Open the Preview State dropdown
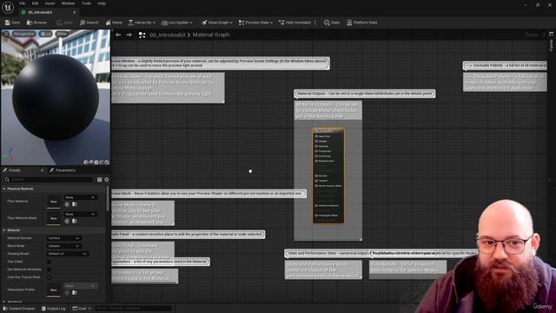This screenshot has height=313, width=556. coord(255,23)
